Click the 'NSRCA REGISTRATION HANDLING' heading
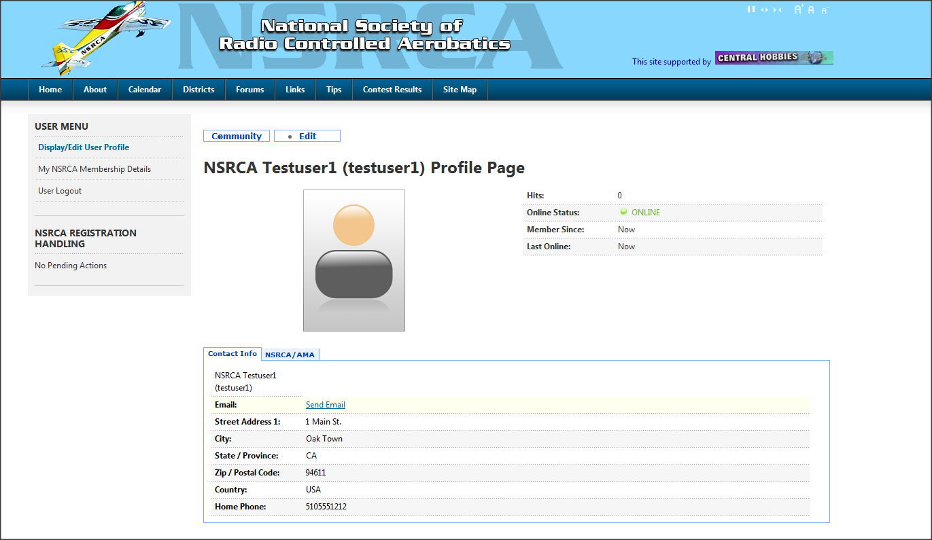 tap(86, 238)
